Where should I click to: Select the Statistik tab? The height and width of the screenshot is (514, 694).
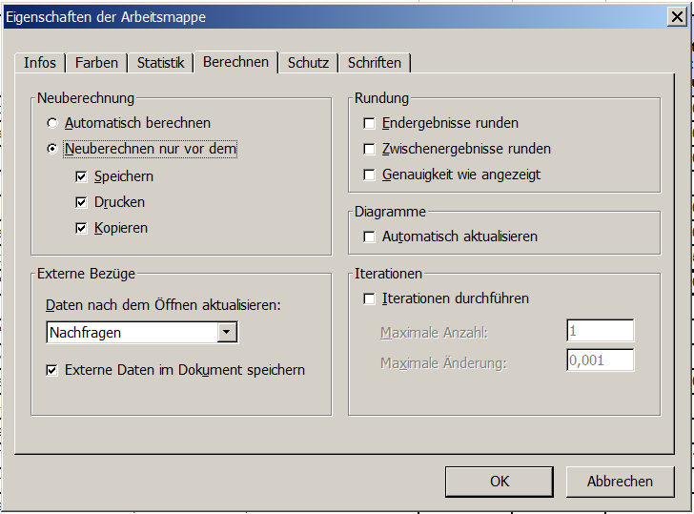(x=160, y=63)
